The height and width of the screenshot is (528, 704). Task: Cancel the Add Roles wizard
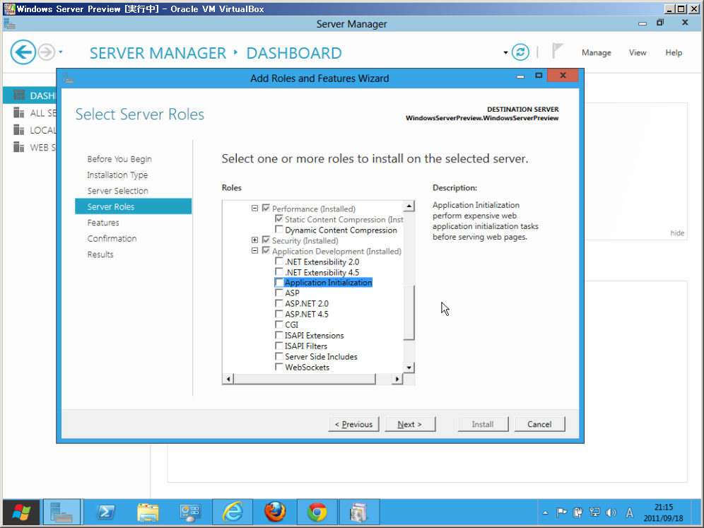[539, 424]
